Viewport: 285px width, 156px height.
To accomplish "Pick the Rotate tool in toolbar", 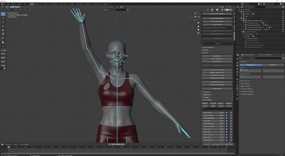I will point(3,26).
